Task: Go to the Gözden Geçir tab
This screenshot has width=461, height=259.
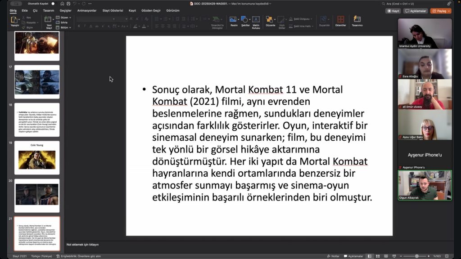Action: 151,11
